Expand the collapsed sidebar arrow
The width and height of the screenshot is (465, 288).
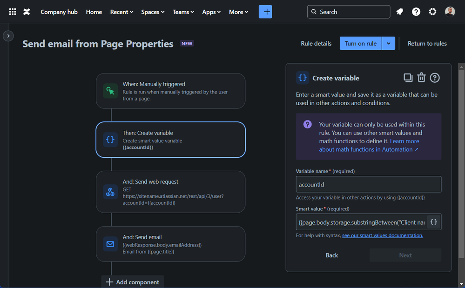coord(8,36)
